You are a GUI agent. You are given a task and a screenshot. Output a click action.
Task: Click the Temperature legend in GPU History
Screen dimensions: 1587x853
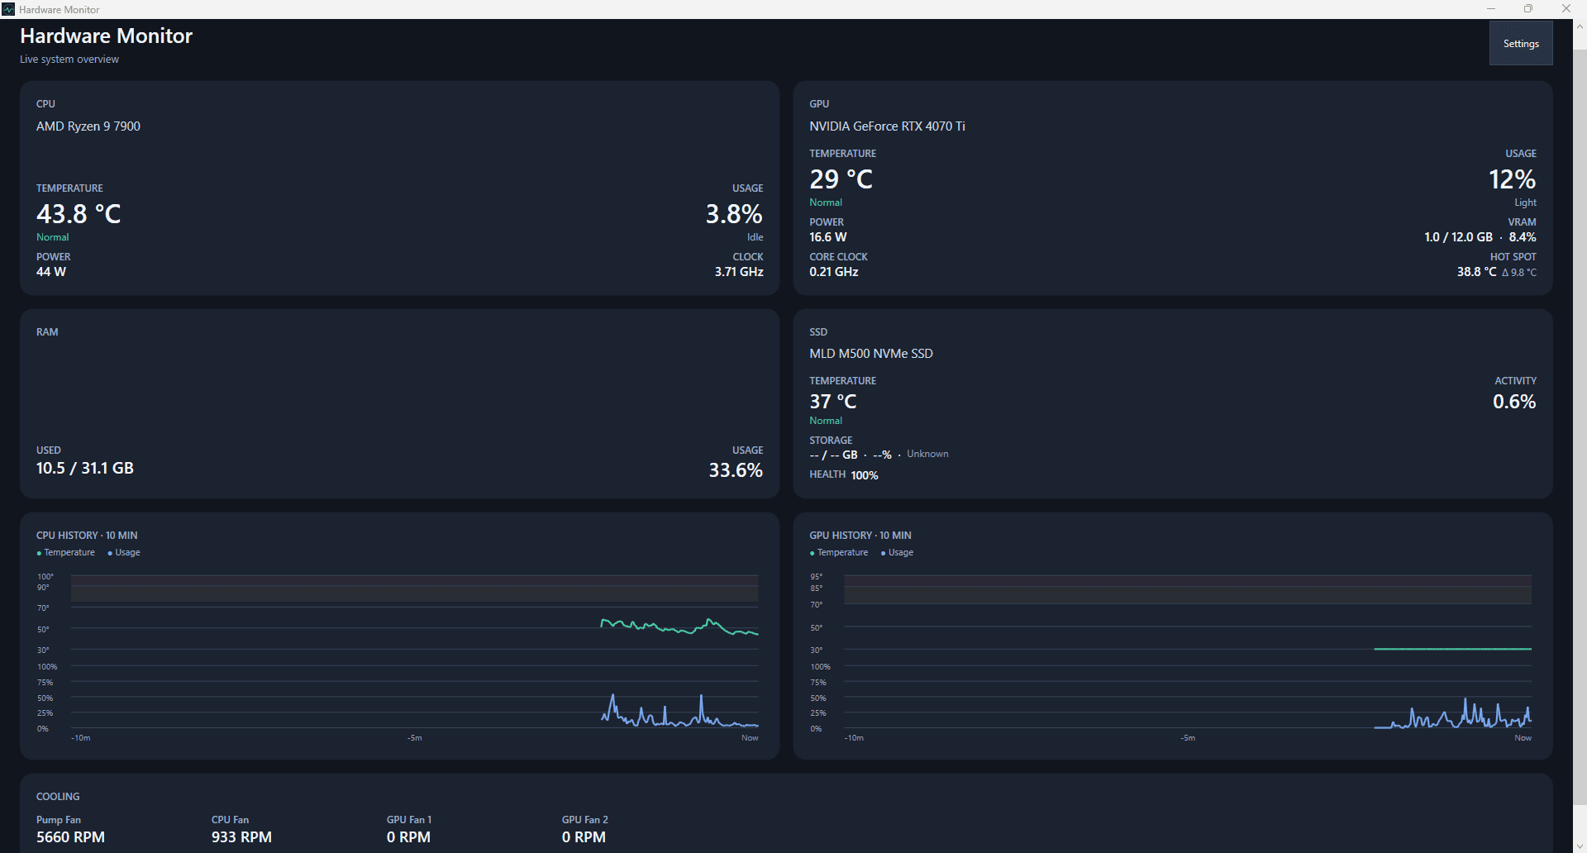(839, 553)
